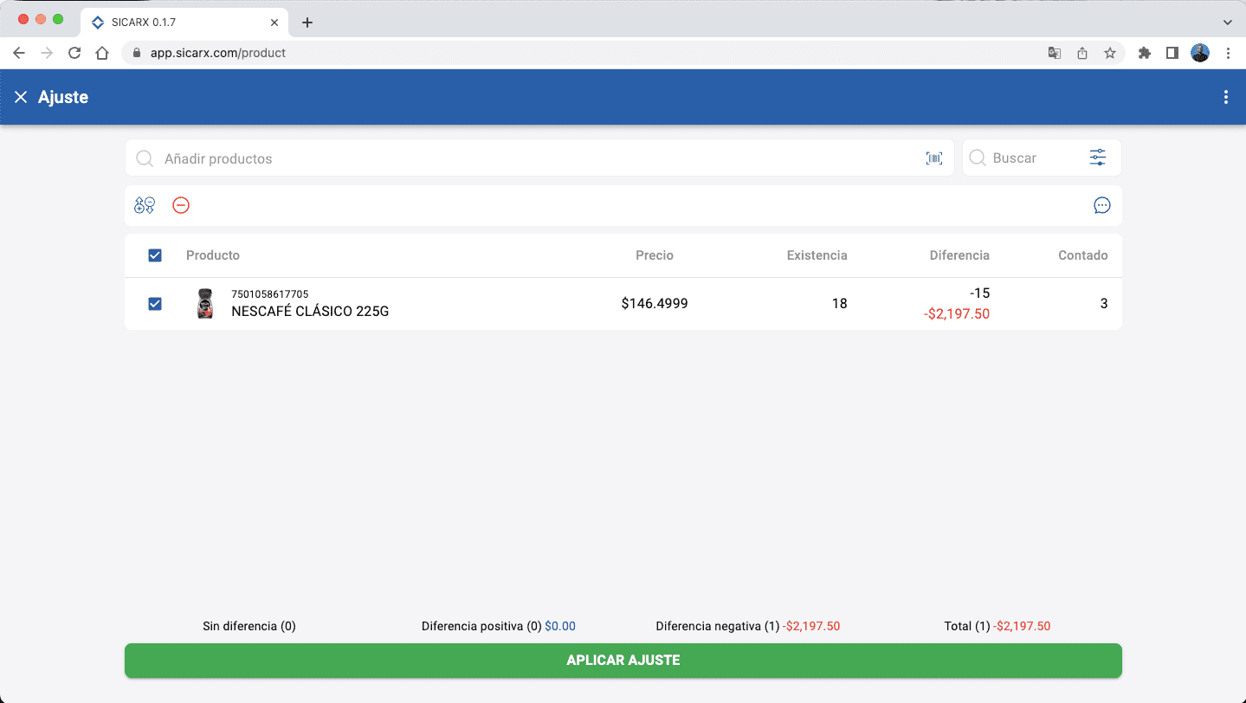Click the Diferencia negativa total link
This screenshot has width=1246, height=703.
(x=809, y=626)
